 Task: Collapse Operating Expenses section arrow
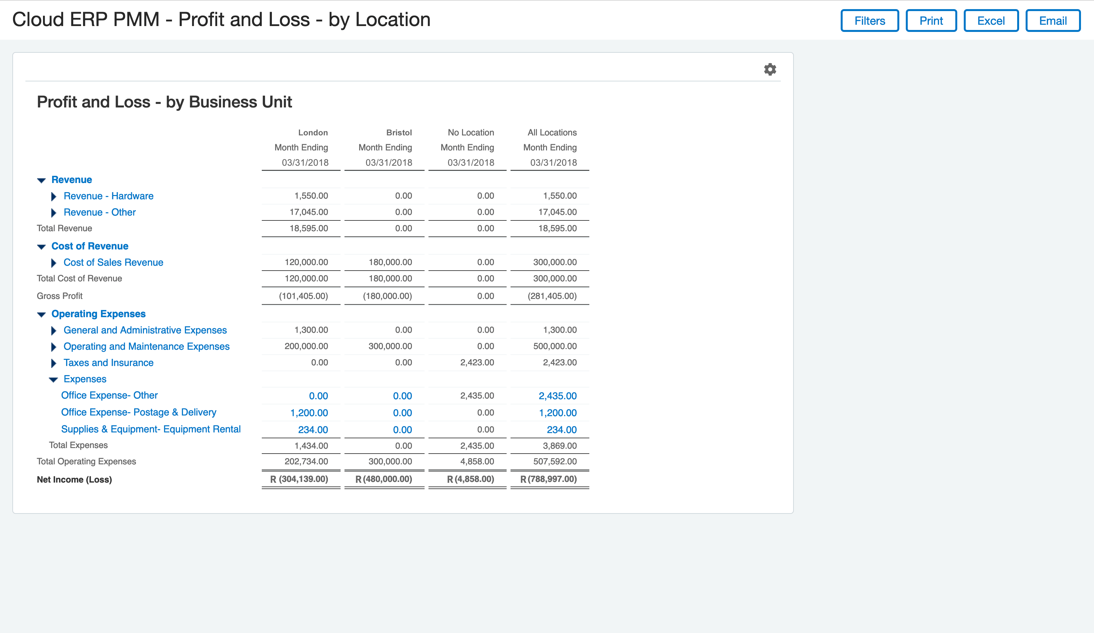pos(42,314)
